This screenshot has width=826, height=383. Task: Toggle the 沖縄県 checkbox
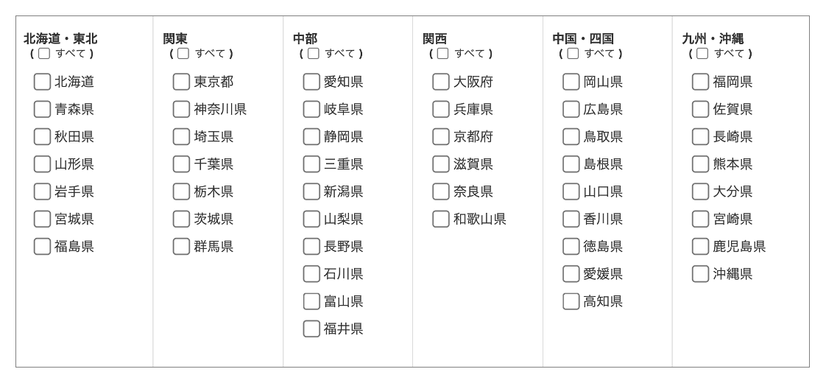[700, 274]
